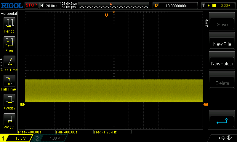Click the return arrow back button
Viewport: 237px width, 142px height.
click(222, 121)
